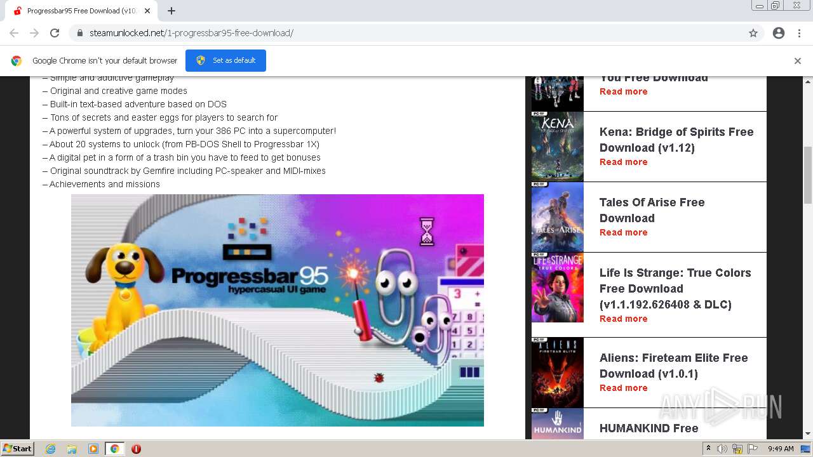Open Windows Media Player from taskbar

[93, 449]
